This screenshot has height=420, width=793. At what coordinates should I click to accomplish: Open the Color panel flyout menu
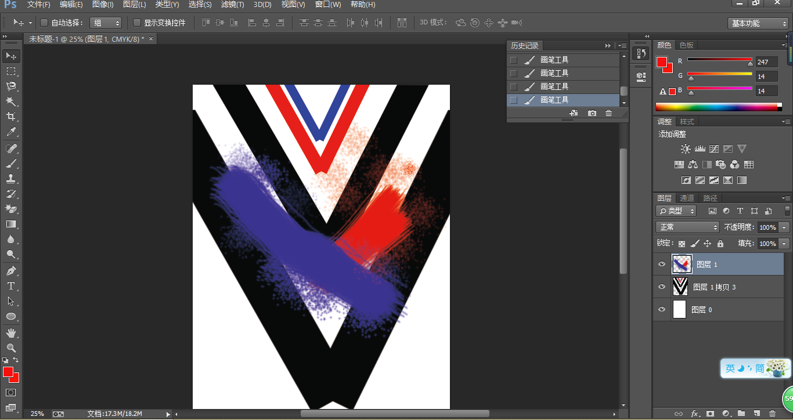tap(784, 45)
